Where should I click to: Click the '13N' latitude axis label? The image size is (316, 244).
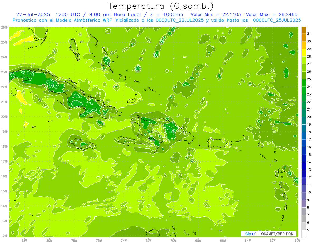pos(4,221)
